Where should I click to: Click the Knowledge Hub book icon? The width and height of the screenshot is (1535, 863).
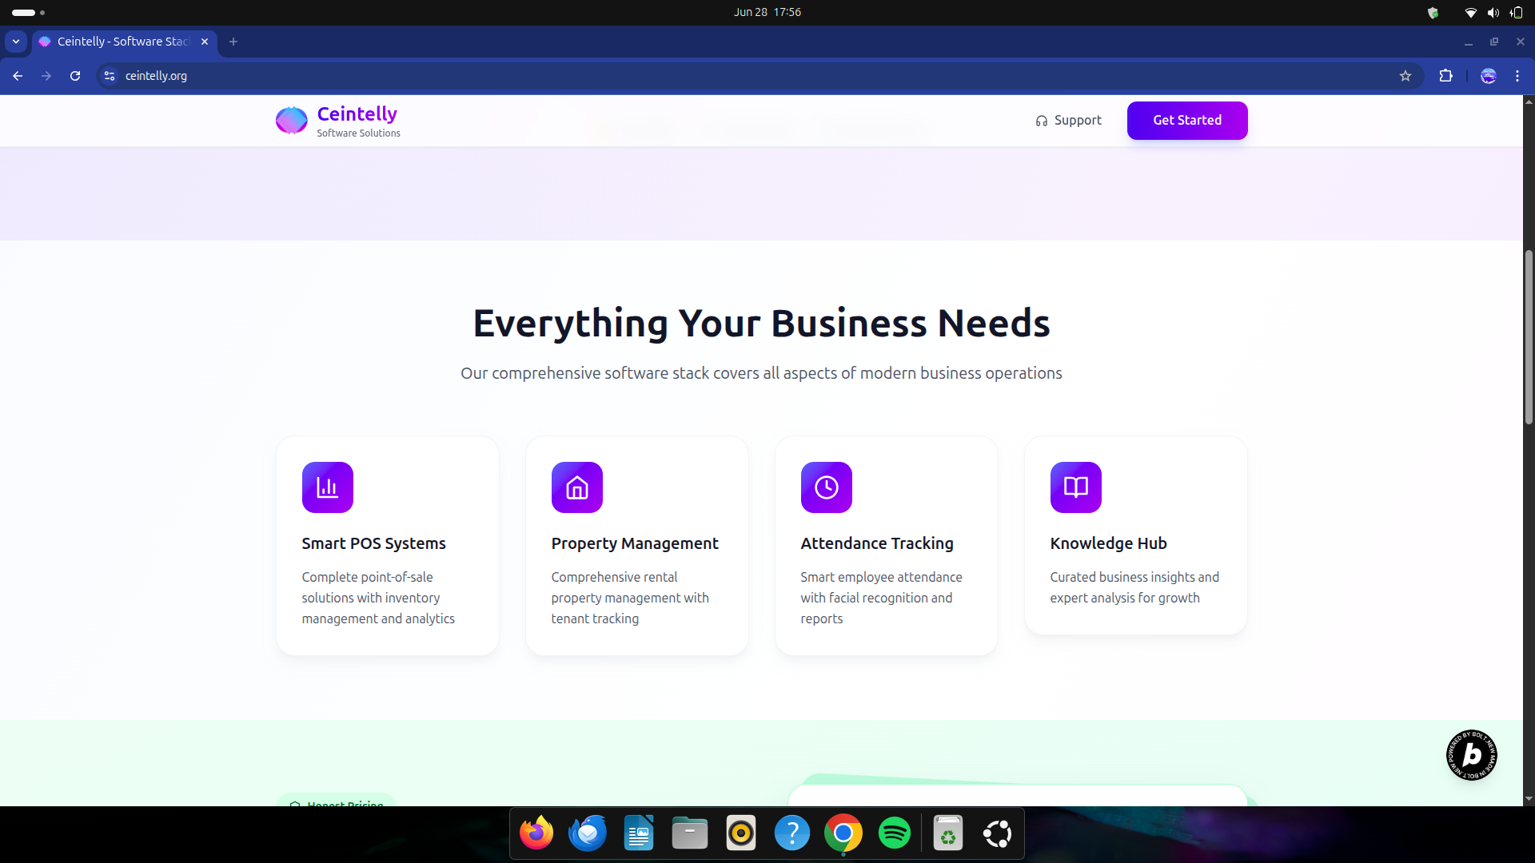[1075, 487]
